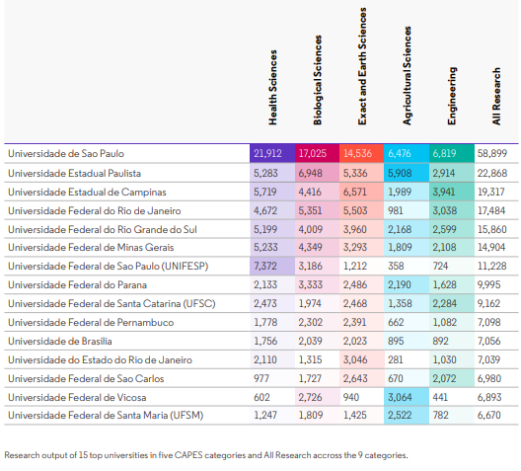Select Universidade Federal do Rio de Janeiro label
521x471 pixels.
click(x=95, y=210)
